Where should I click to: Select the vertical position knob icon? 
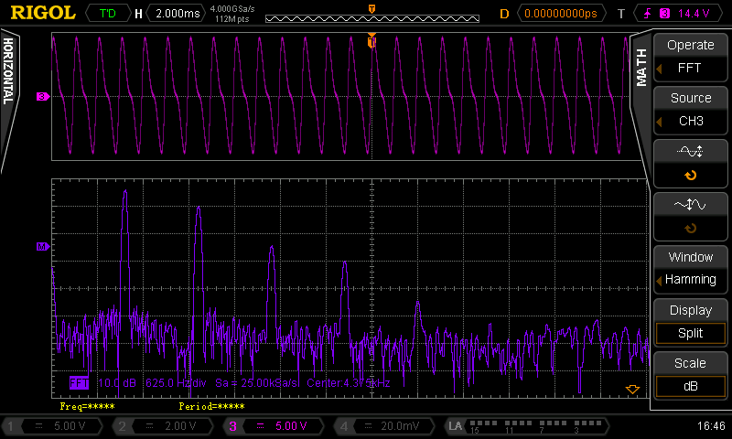click(690, 151)
